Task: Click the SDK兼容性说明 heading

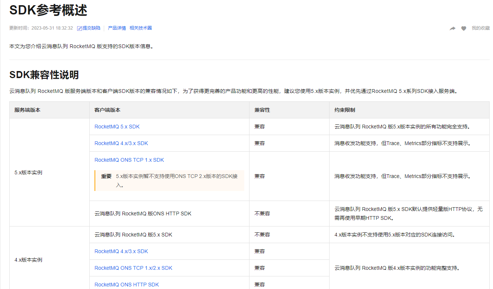Action: tap(44, 75)
